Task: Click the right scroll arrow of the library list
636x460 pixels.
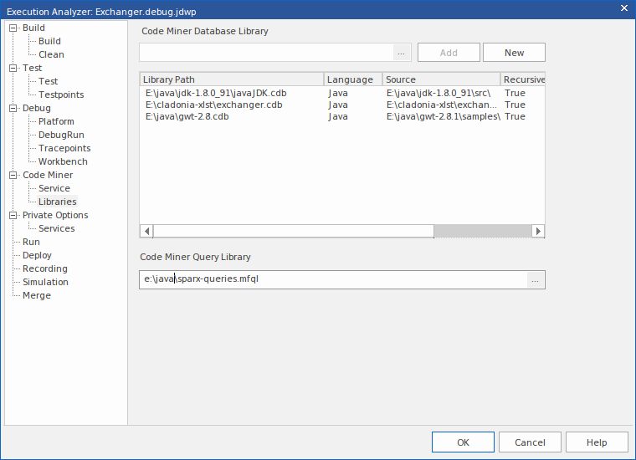Action: (538, 231)
